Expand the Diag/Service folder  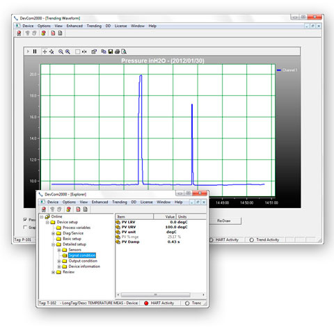(x=53, y=233)
